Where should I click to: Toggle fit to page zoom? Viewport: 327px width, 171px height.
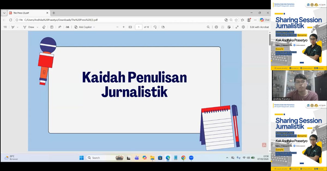pyautogui.click(x=130, y=27)
